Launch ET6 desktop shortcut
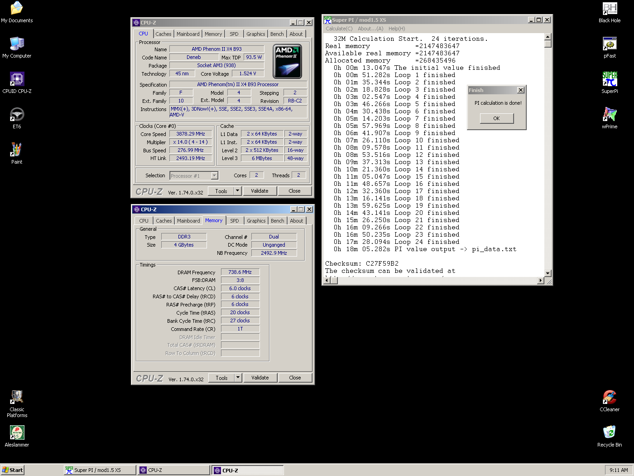Image resolution: width=634 pixels, height=476 pixels. tap(17, 118)
